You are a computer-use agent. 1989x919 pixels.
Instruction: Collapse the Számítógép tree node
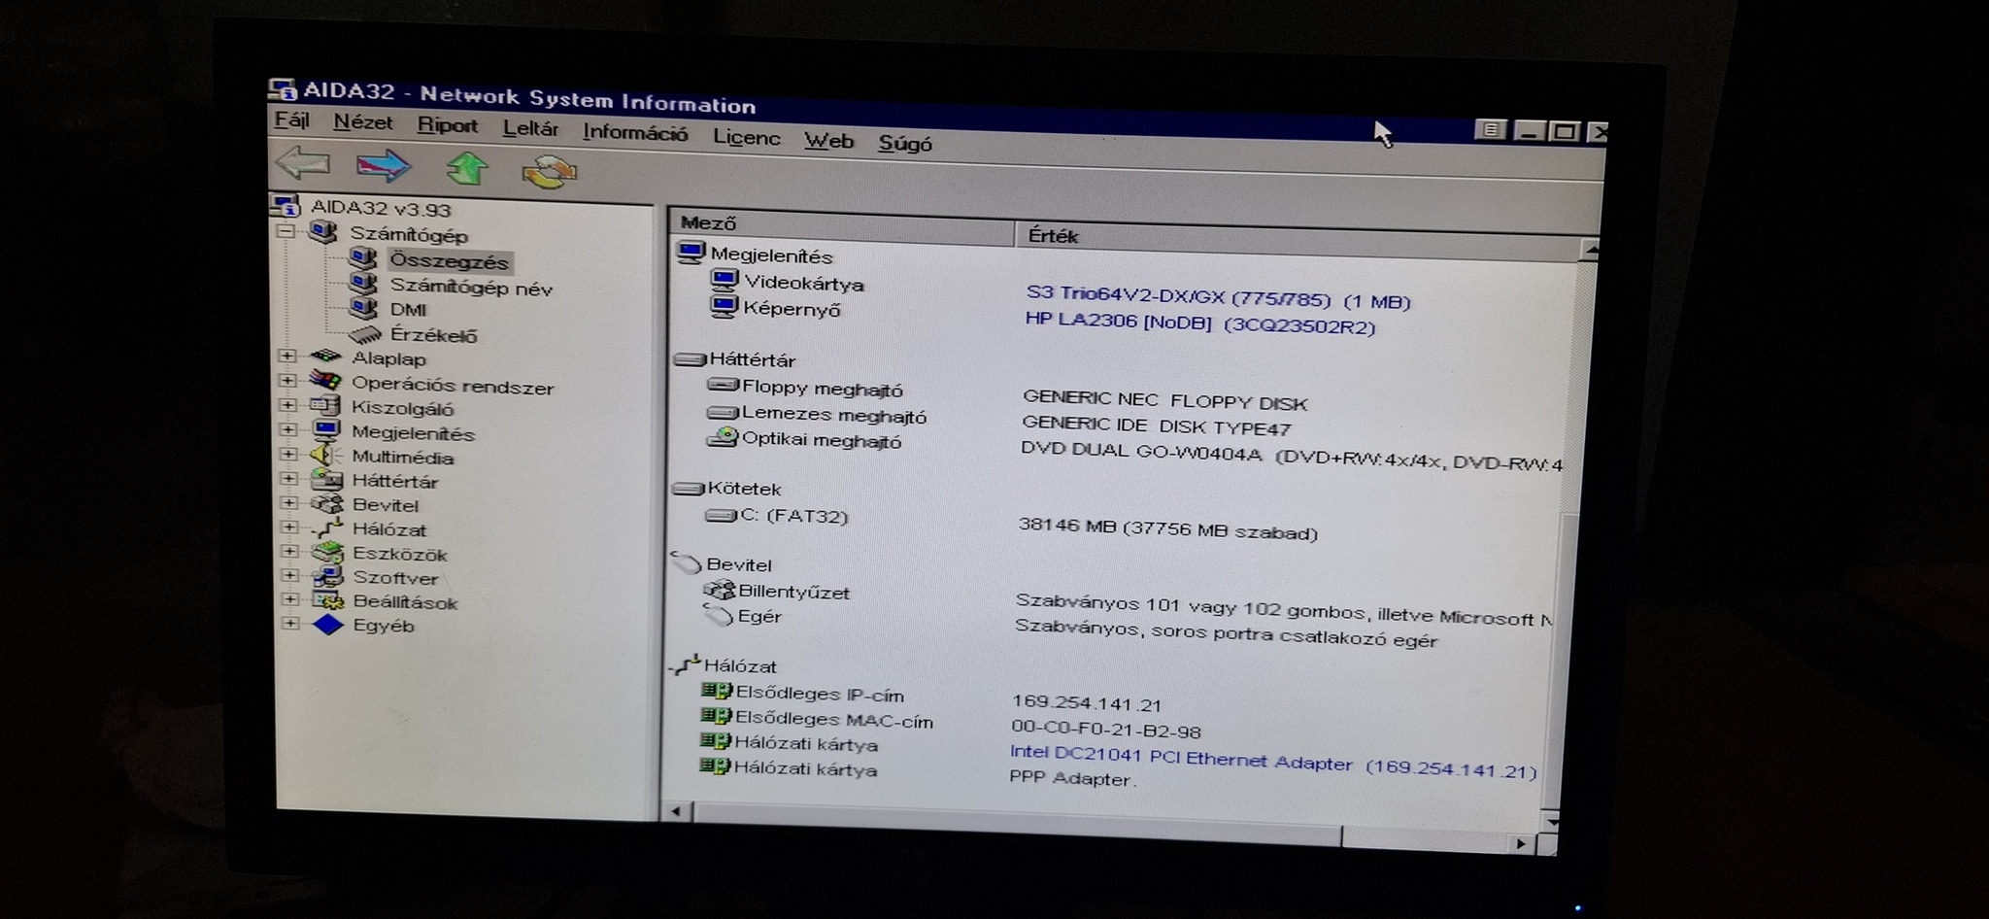(286, 232)
